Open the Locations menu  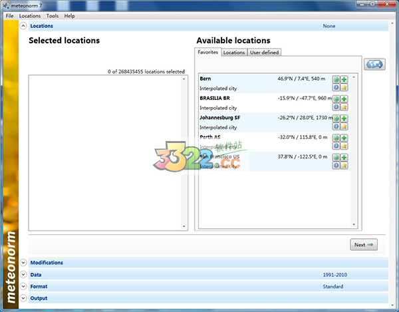click(x=30, y=16)
